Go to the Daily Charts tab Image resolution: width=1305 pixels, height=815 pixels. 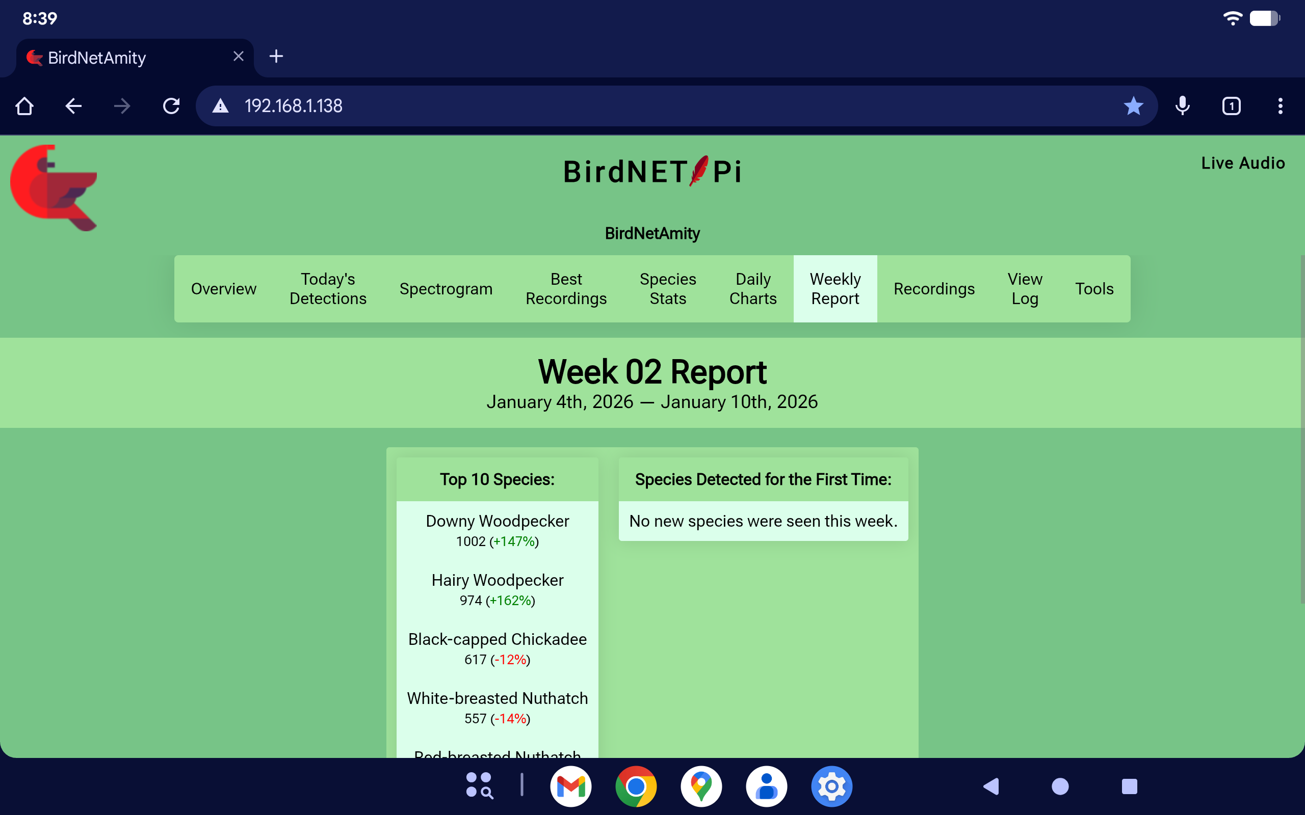tap(753, 289)
